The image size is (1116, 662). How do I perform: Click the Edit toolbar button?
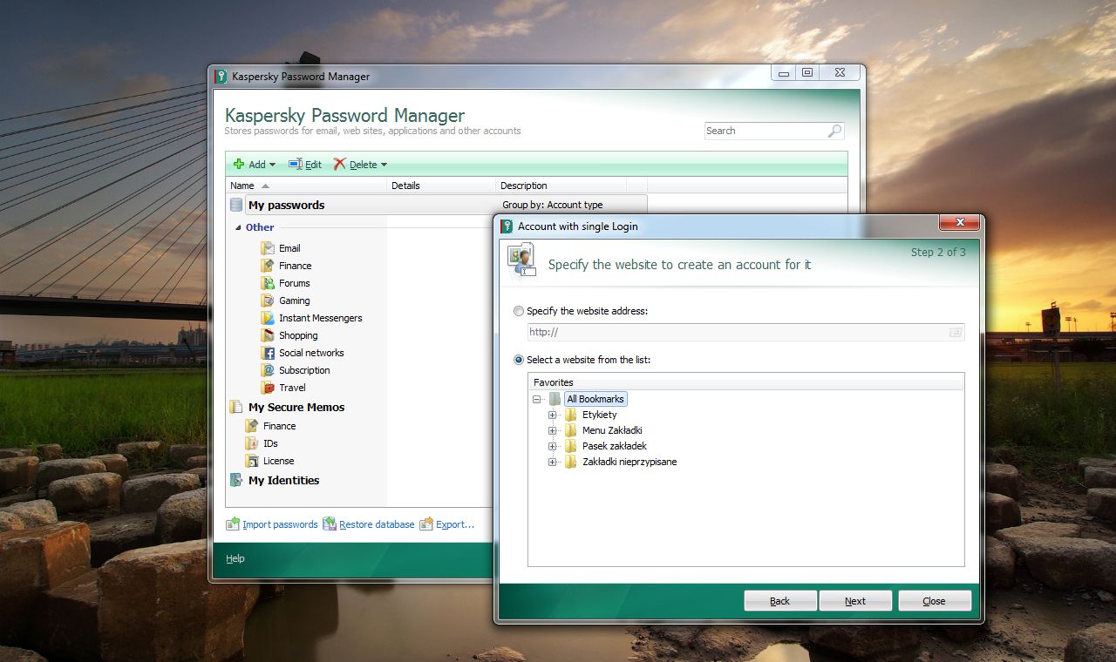(305, 164)
